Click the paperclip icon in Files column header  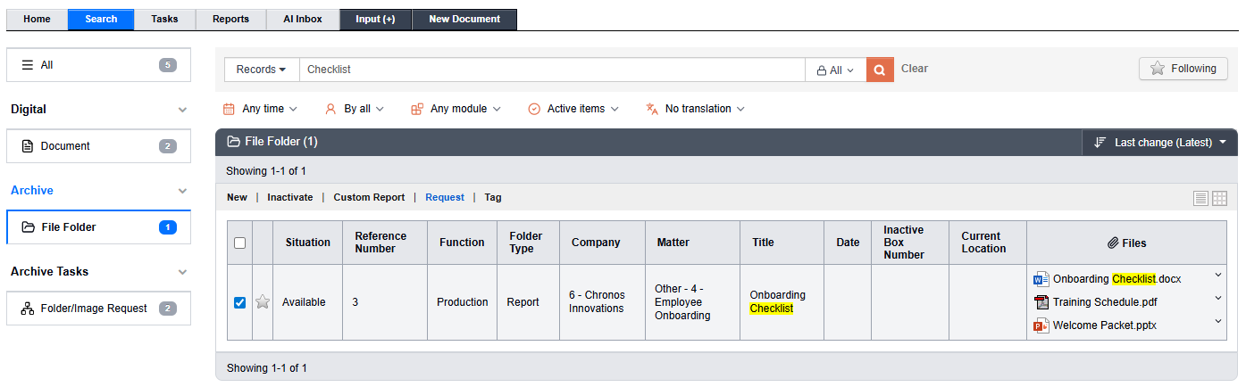pos(1113,243)
